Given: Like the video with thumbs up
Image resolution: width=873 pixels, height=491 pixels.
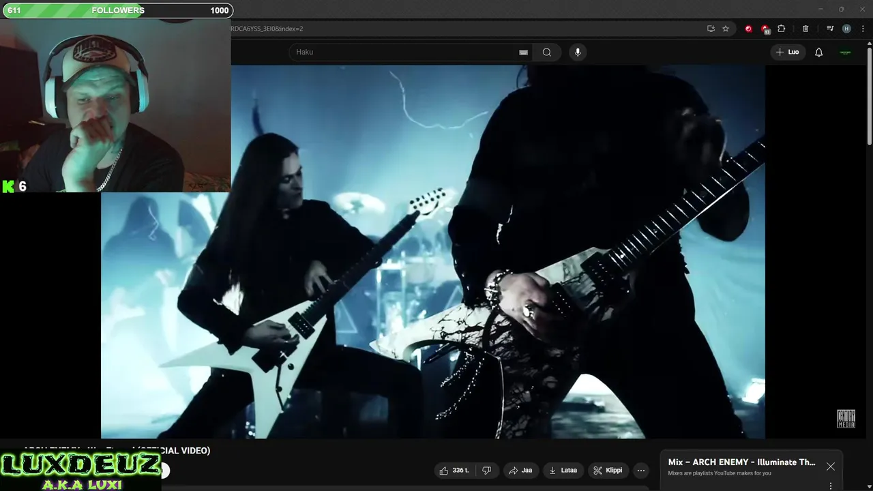Looking at the screenshot, I should (454, 471).
